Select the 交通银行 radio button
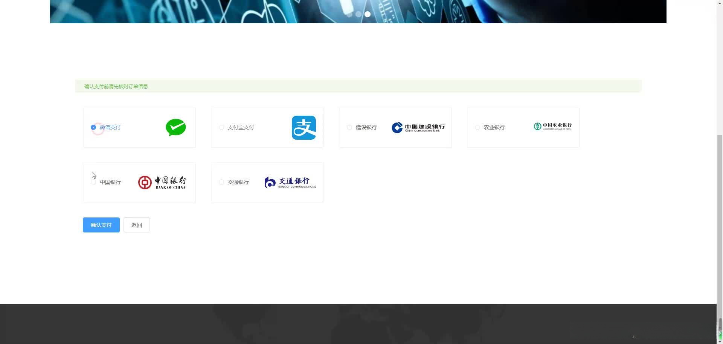Screen dimensions: 723x344 click(221, 182)
